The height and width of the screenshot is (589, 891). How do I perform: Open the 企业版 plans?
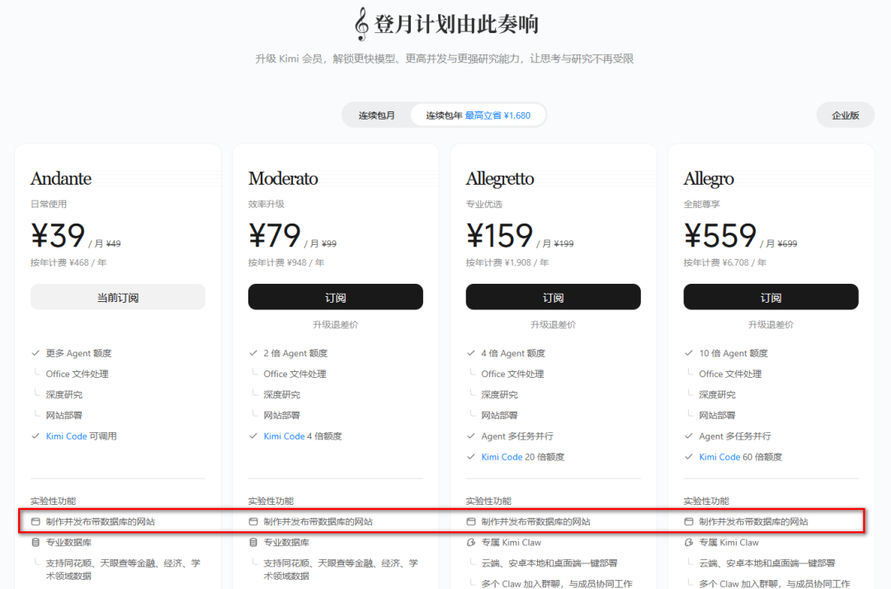click(846, 115)
